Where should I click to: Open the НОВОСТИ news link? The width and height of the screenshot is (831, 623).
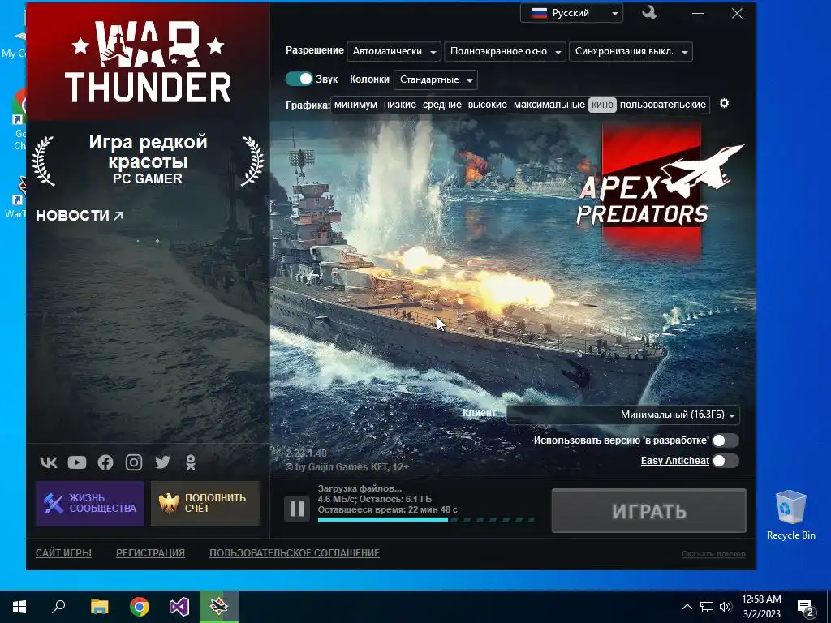tap(80, 216)
